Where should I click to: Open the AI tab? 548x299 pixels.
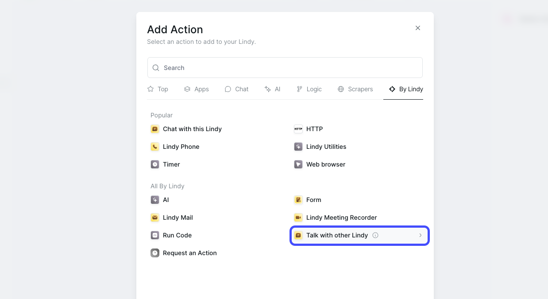(272, 89)
